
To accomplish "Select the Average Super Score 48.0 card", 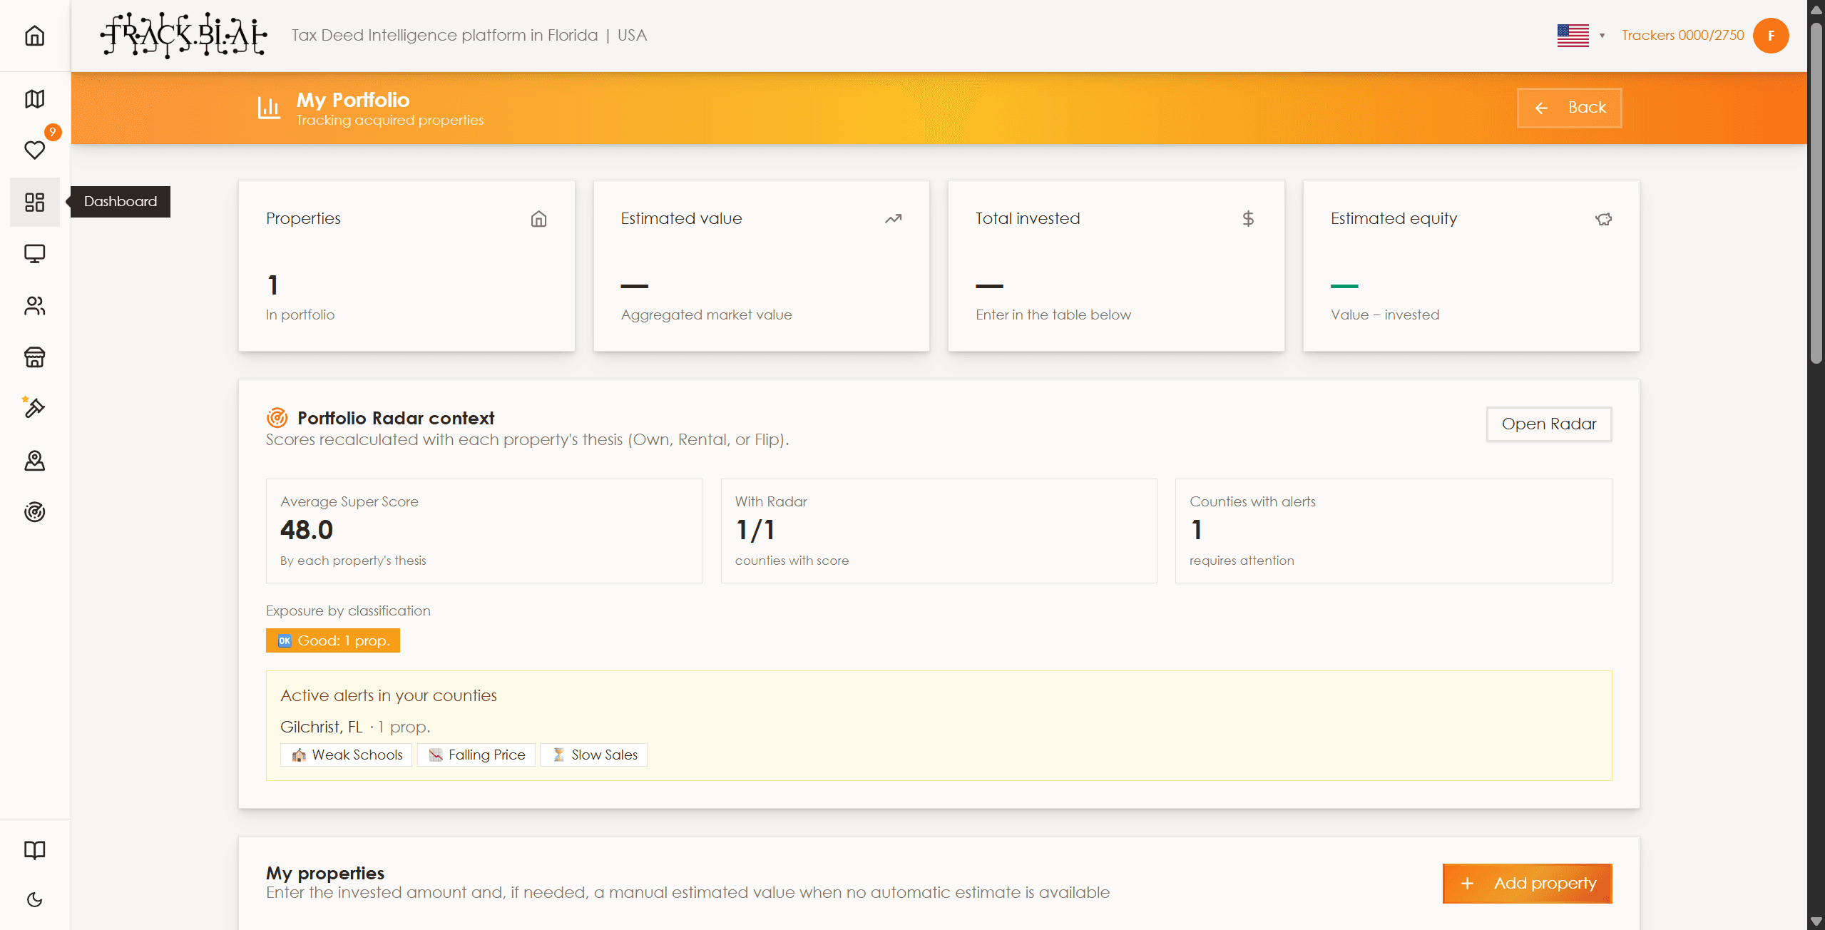I will pos(484,531).
